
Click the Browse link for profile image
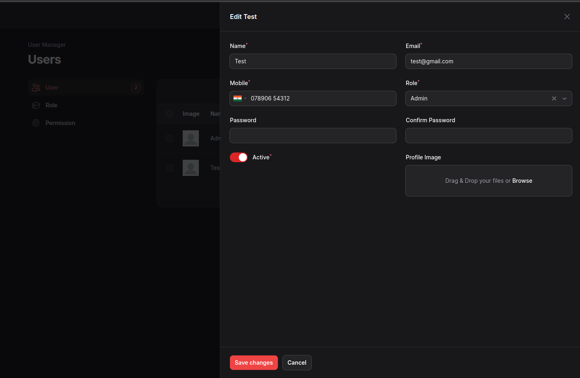[522, 180]
